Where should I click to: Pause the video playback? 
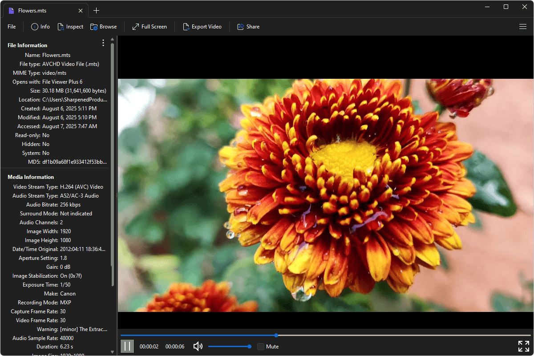127,346
